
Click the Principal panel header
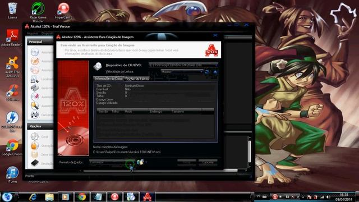[40, 42]
